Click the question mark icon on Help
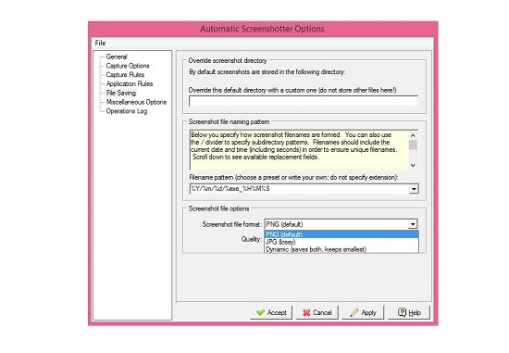Viewport: 509px width, 353px height. pyautogui.click(x=402, y=312)
